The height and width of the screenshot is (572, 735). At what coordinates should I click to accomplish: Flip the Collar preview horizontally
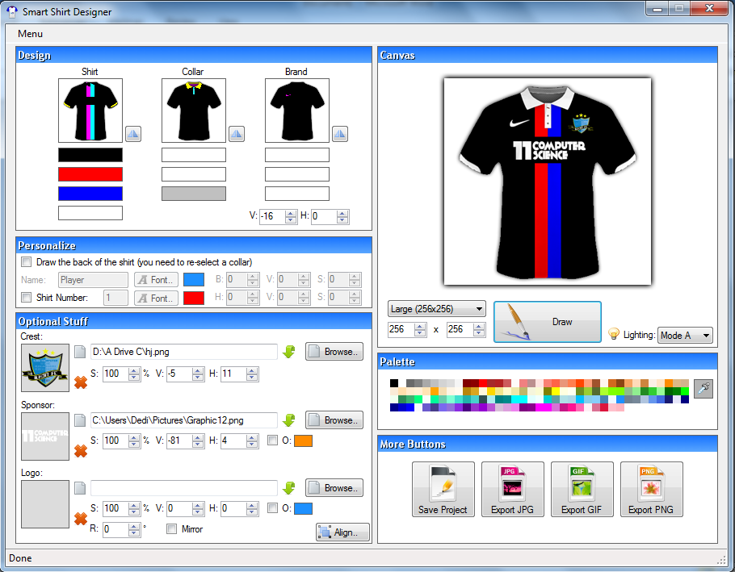[236, 133]
